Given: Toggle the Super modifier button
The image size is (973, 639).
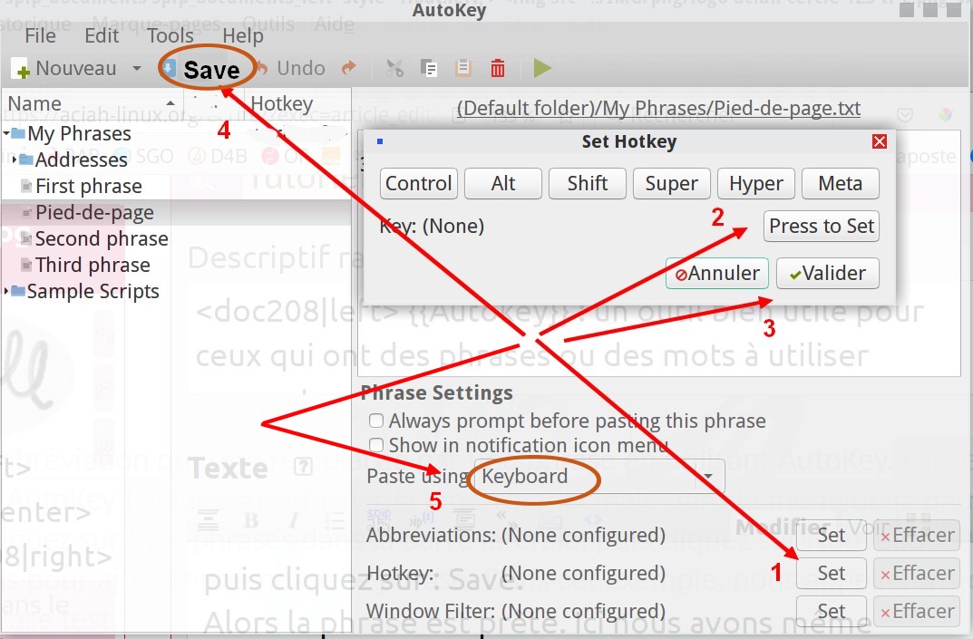Looking at the screenshot, I should 671,184.
